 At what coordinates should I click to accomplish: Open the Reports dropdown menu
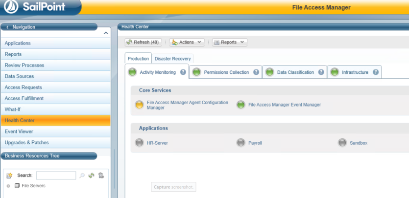click(229, 43)
